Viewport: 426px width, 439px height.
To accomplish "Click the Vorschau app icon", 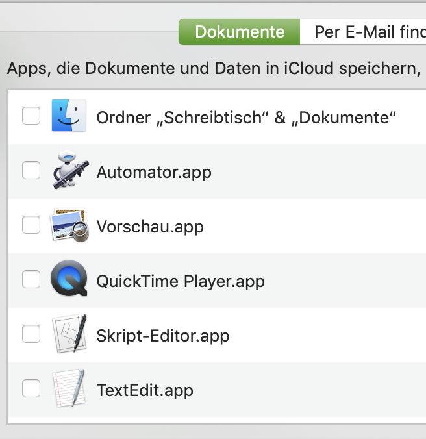I will coord(69,225).
